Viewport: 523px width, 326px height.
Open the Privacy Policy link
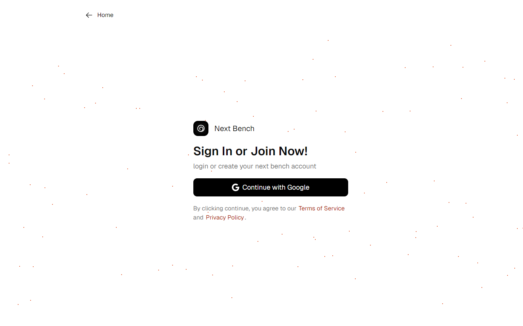tap(225, 218)
